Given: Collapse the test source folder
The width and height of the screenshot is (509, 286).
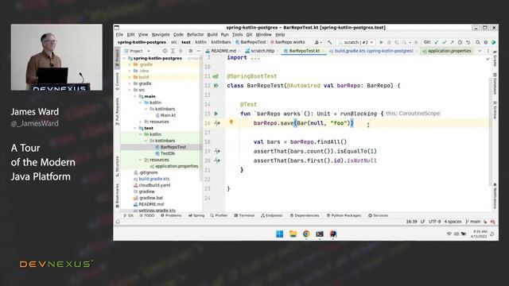Looking at the screenshot, I should click(x=135, y=128).
